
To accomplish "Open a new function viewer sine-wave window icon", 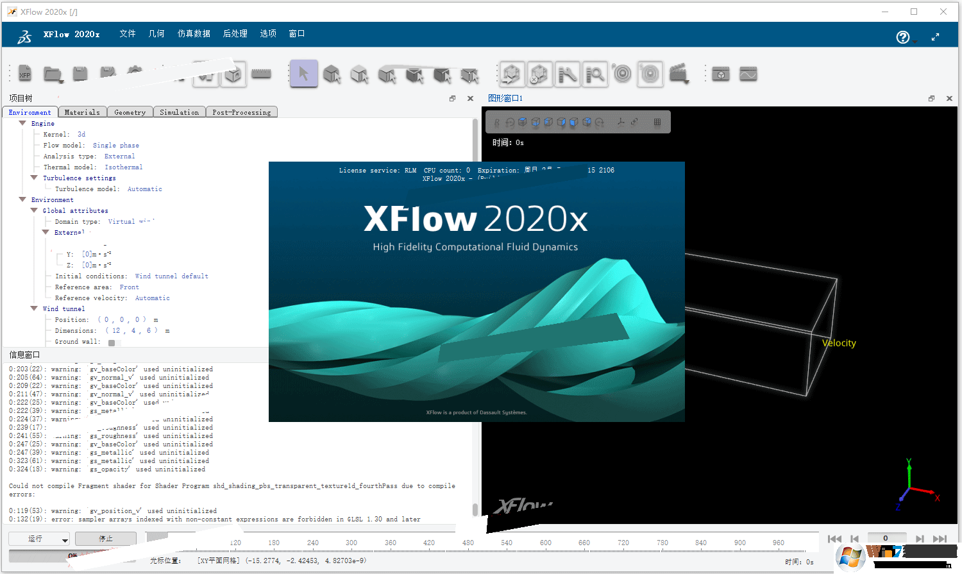I will (748, 74).
